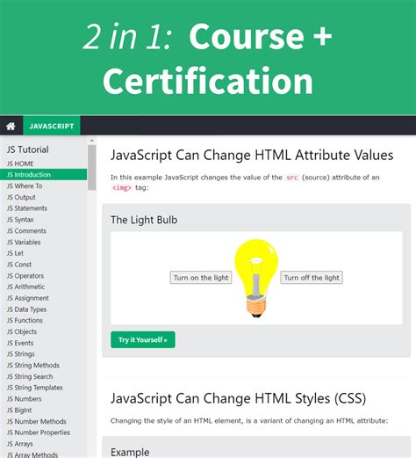Click the 'Turn off the light' button
Screen dimensions: 416x458
[x=312, y=278]
